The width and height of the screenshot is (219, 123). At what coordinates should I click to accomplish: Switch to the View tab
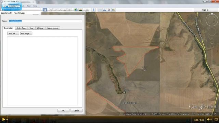click(x=31, y=28)
